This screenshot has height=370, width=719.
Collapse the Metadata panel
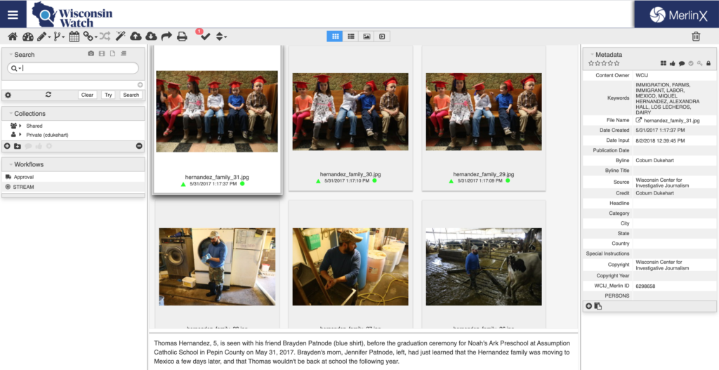pos(592,55)
